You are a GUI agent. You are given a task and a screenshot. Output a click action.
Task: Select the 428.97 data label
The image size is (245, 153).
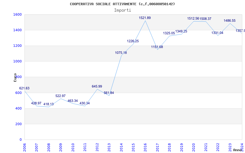[36, 103]
